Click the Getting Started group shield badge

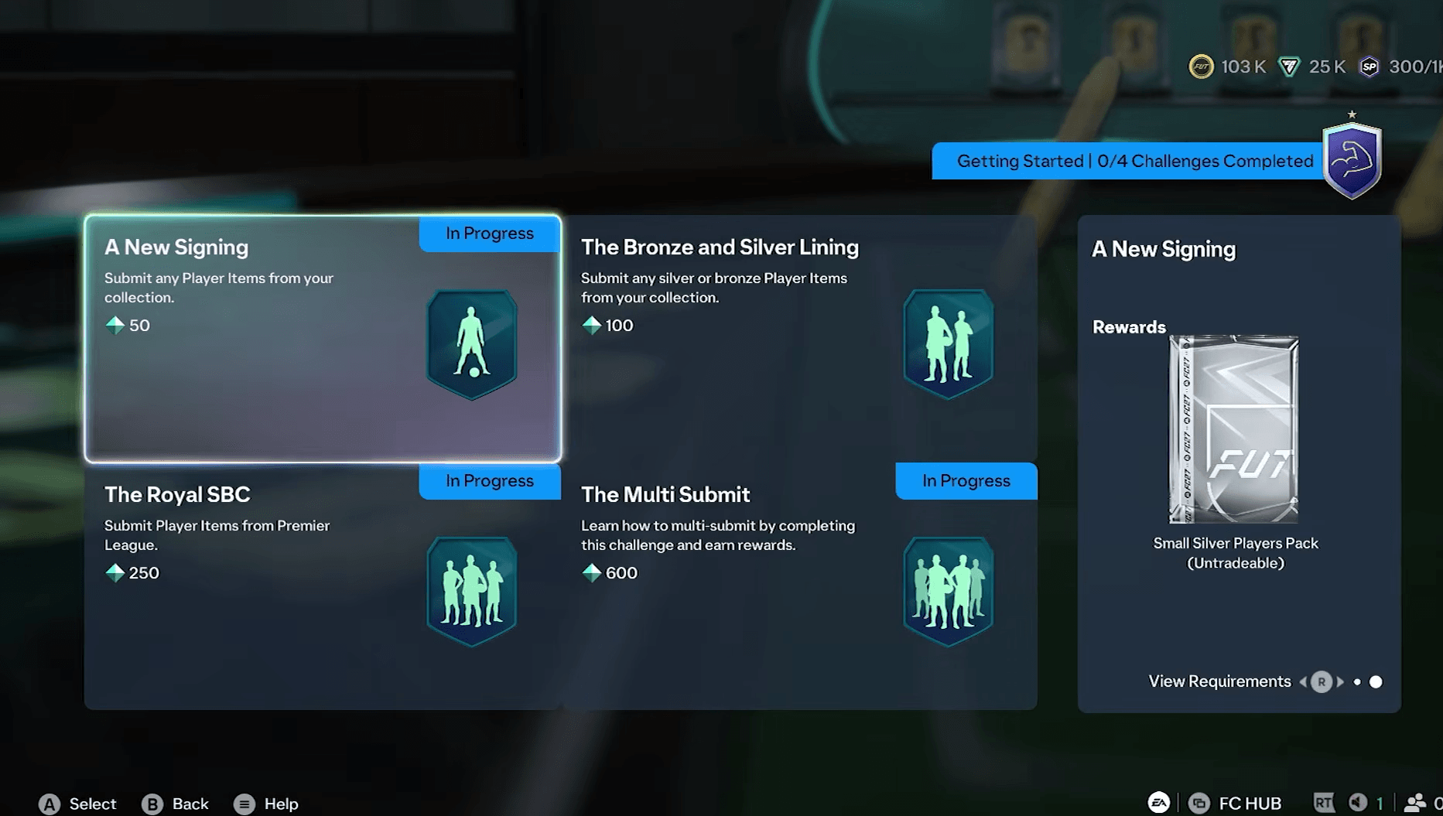coord(1352,159)
